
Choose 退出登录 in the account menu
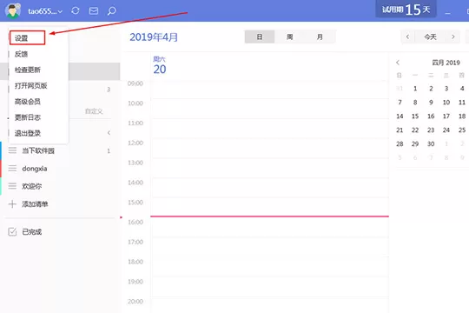(x=28, y=133)
